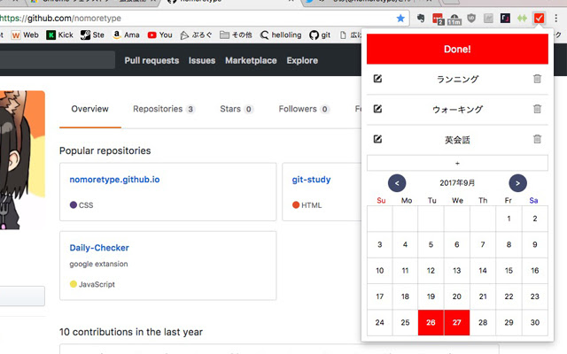The height and width of the screenshot is (354, 567).
Task: Open the green arrows extension icon
Action: pyautogui.click(x=522, y=18)
